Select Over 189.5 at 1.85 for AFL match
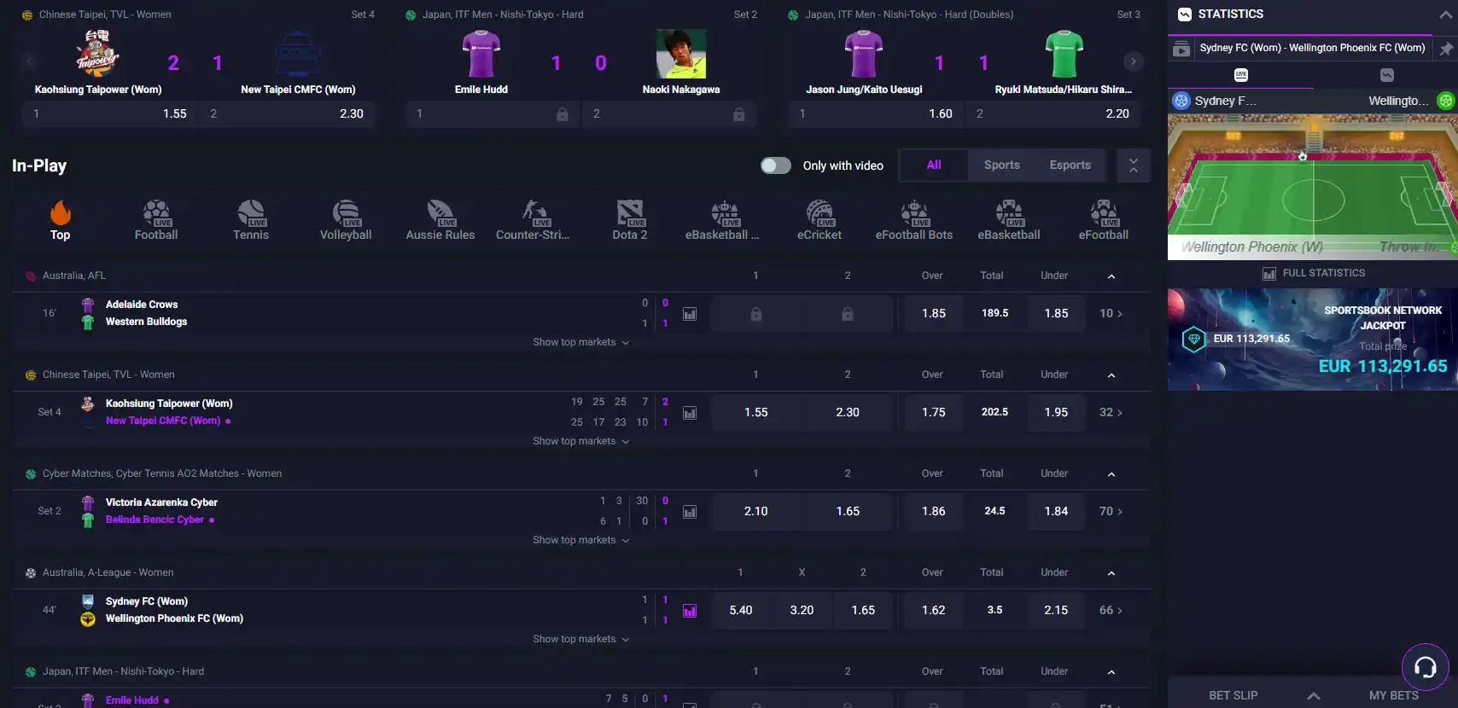Viewport: 1458px width, 708px height. click(x=934, y=314)
